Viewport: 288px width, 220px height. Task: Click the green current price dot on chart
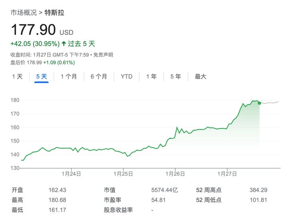tap(259, 103)
